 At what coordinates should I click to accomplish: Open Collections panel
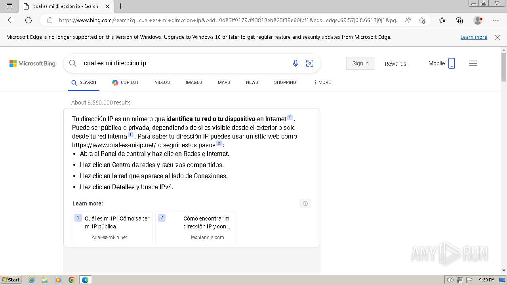click(459, 20)
